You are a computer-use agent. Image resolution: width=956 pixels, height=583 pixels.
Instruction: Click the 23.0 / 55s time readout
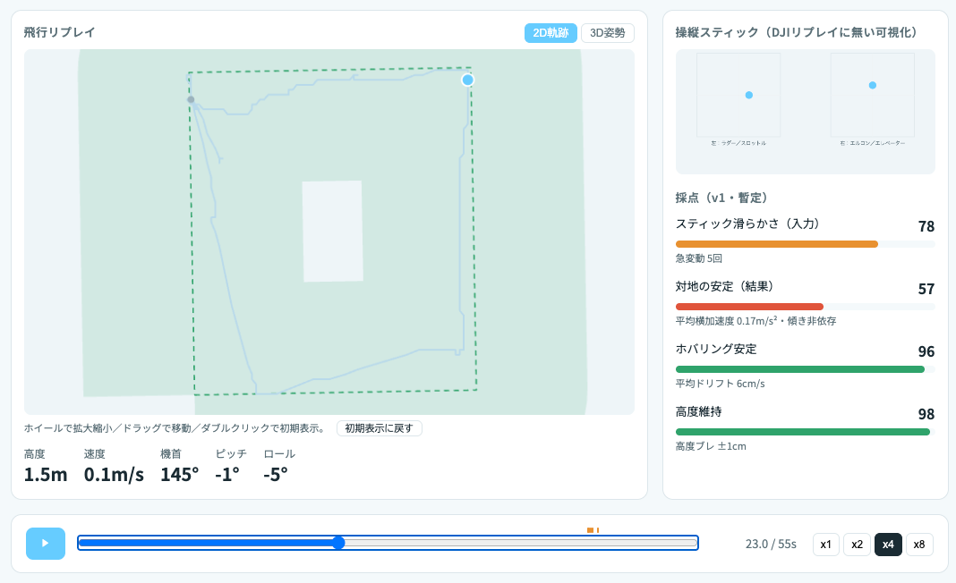pos(771,544)
